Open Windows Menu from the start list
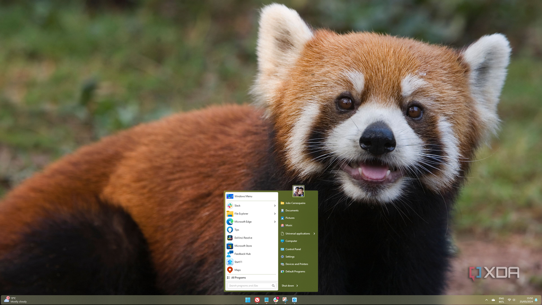542x305 pixels. [x=251, y=196]
